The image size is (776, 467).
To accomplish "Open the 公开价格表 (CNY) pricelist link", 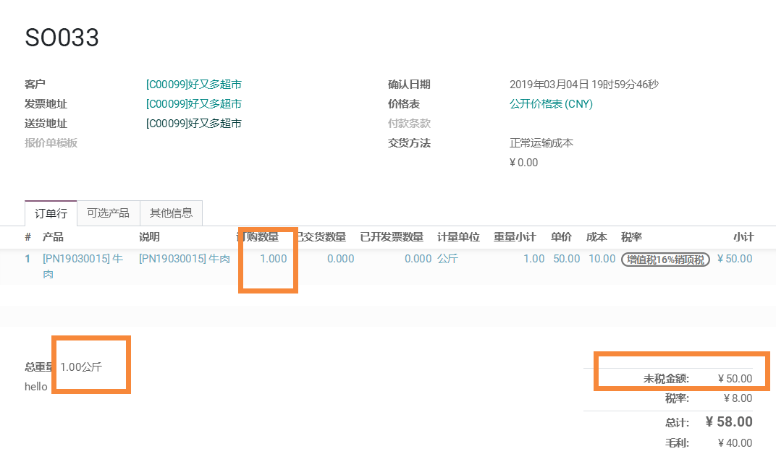I will pos(551,104).
